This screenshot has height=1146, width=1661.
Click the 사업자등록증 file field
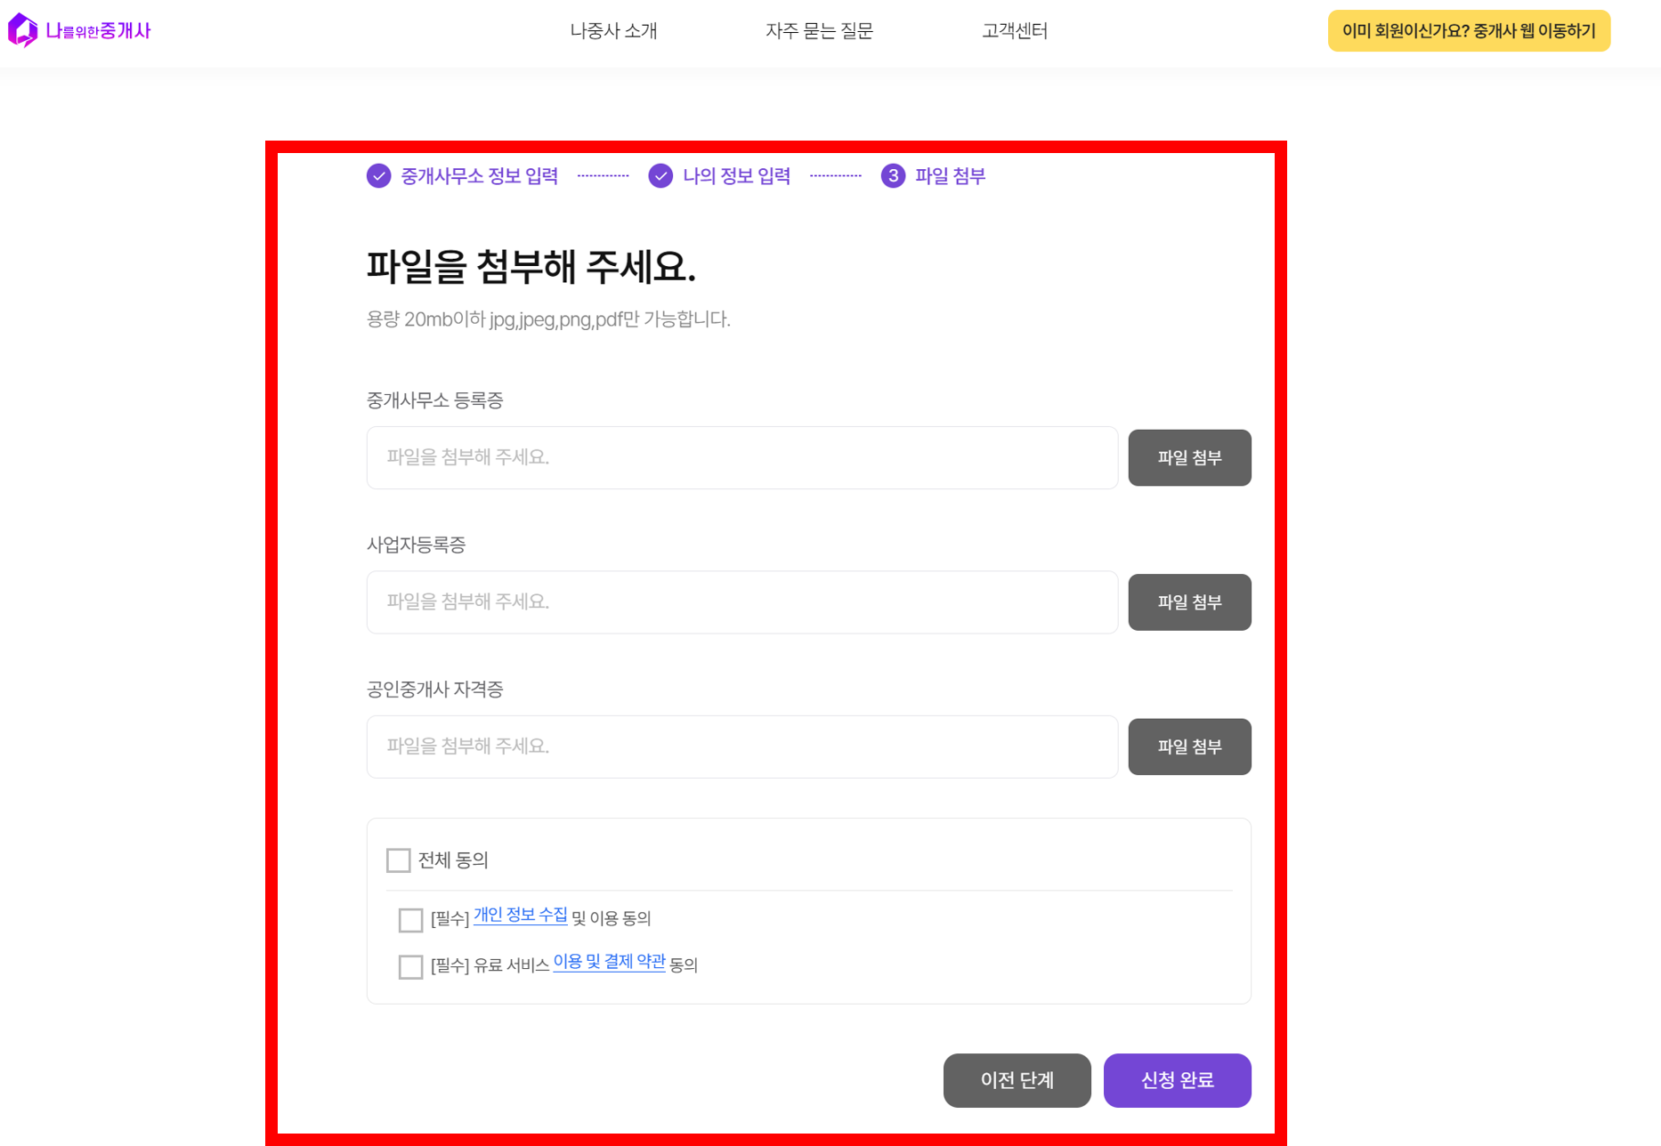(x=741, y=602)
